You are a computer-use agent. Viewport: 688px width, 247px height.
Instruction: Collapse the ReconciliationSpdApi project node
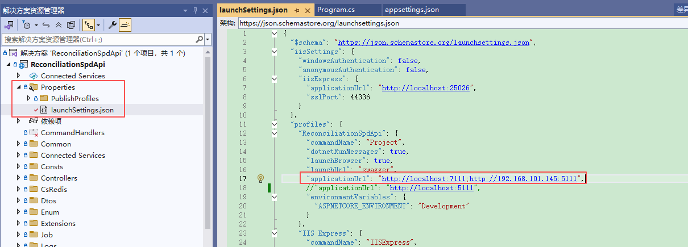point(9,65)
